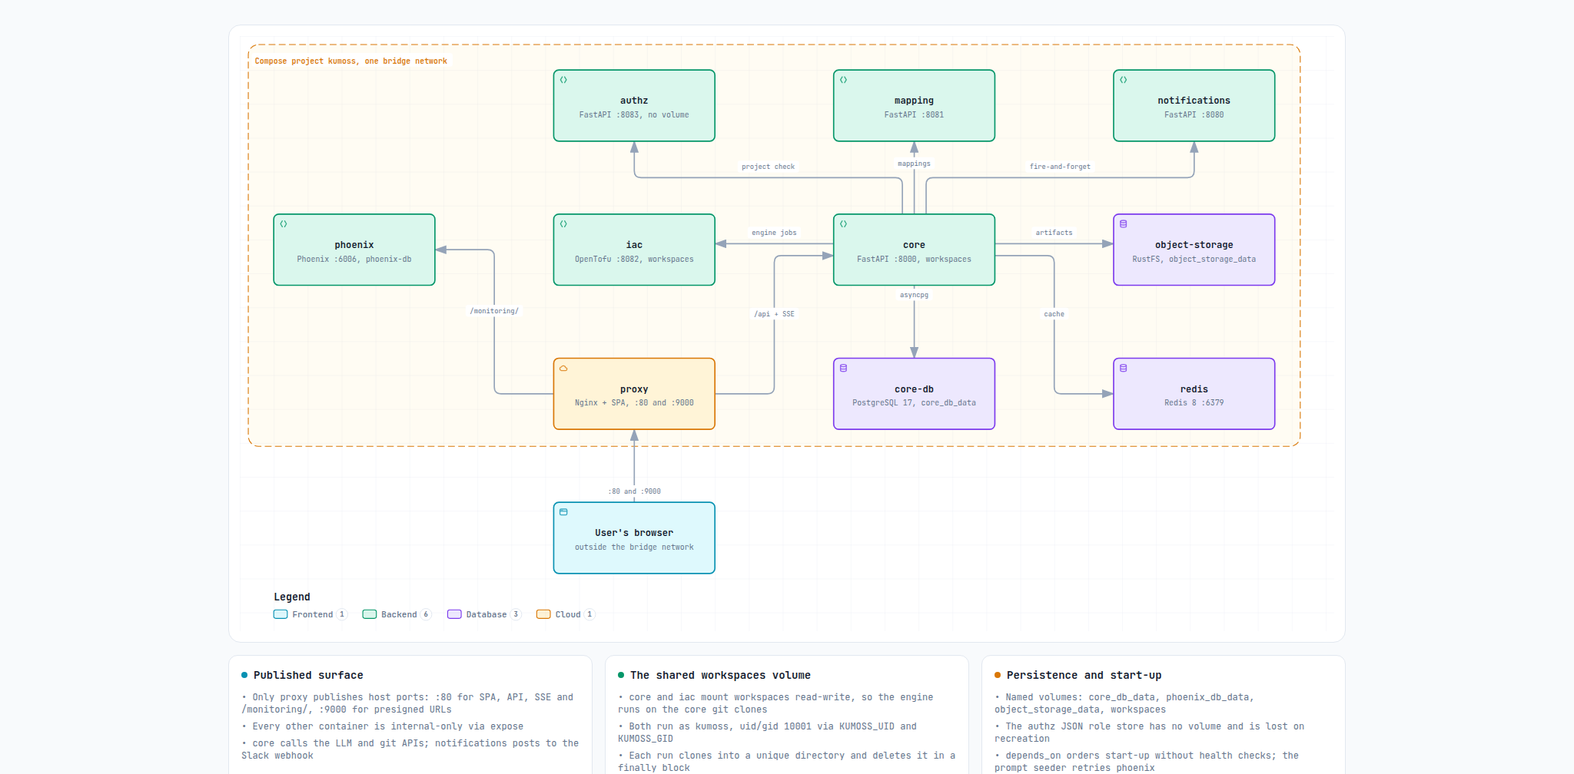Click 'The shared workspaces volume' heading
Viewport: 1574px width, 774px height.
[x=720, y=676]
